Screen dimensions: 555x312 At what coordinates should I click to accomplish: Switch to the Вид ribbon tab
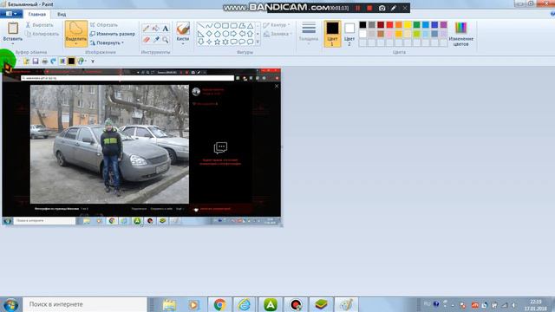click(x=62, y=14)
